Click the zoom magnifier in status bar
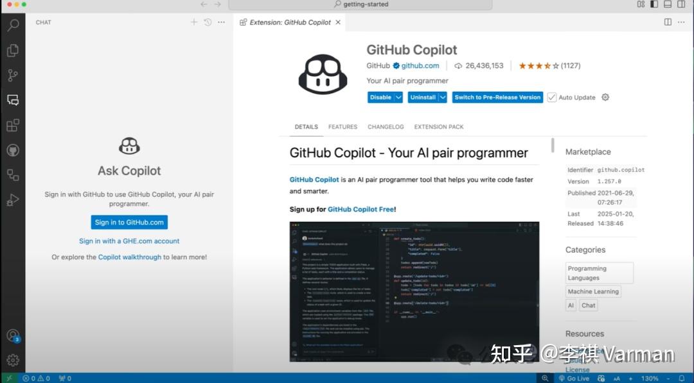694x383 pixels. tap(545, 378)
